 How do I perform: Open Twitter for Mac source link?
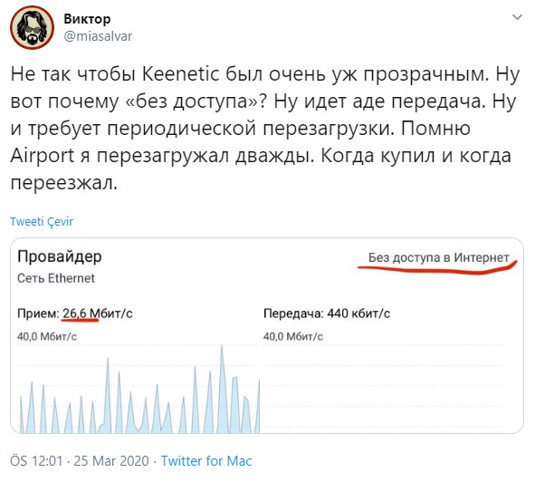[206, 461]
